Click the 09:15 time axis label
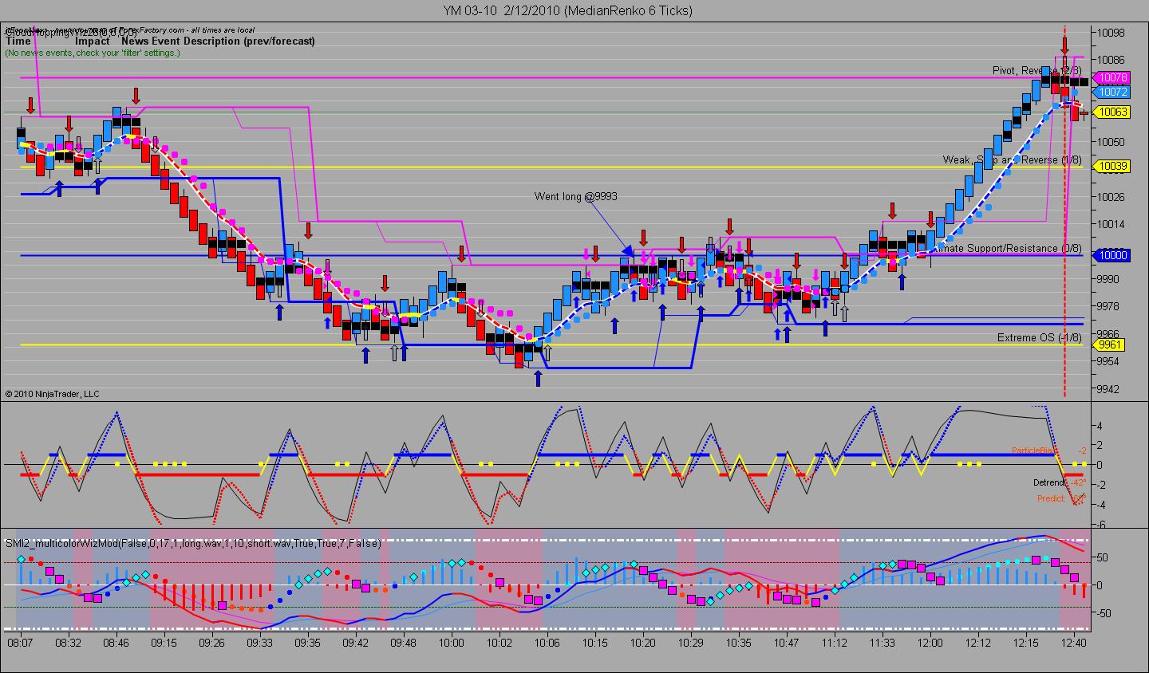Image resolution: width=1149 pixels, height=673 pixels. (164, 642)
